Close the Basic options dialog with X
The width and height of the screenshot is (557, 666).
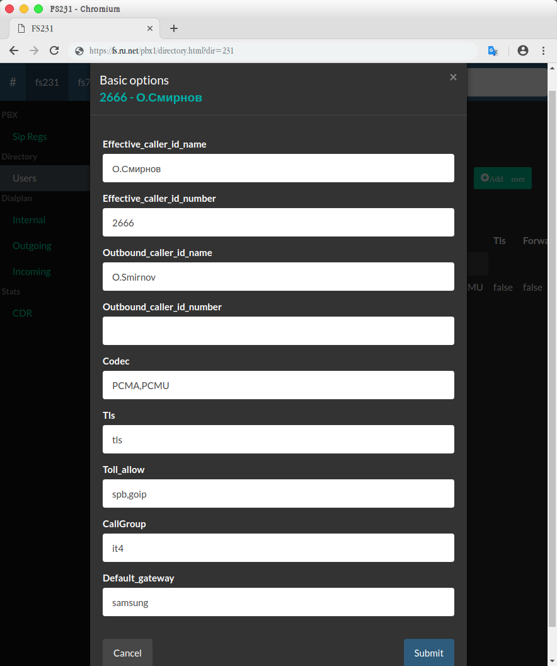tap(453, 77)
